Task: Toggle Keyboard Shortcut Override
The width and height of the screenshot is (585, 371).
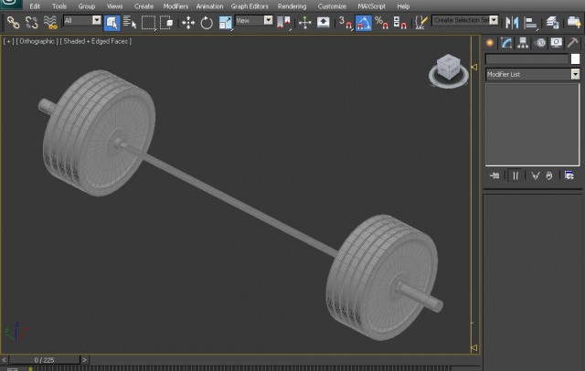Action: click(323, 23)
